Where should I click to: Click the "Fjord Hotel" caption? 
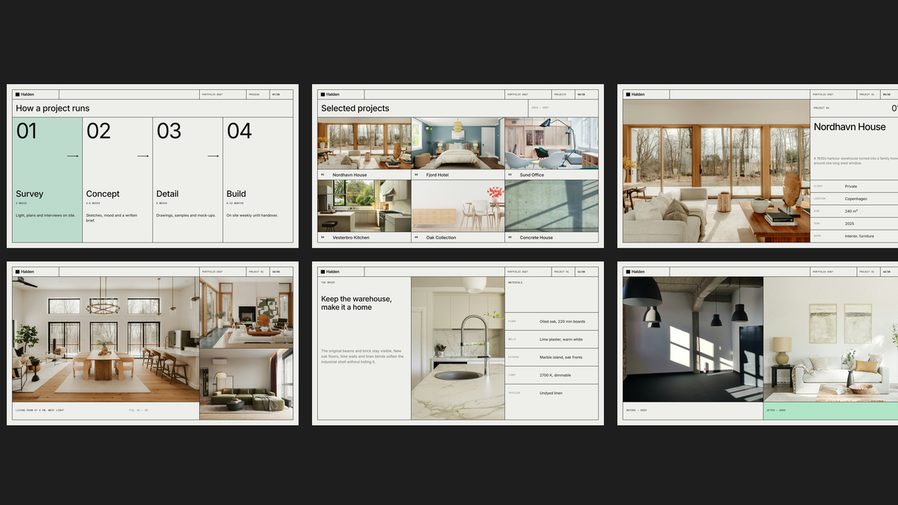pyautogui.click(x=439, y=175)
